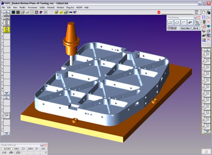This screenshot has height=155, width=212.
Task: Pick the 2.500 face mill tool tile
Action: pos(6,17)
